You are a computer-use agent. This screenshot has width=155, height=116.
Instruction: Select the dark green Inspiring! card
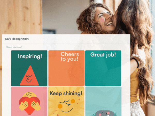(x=29, y=68)
